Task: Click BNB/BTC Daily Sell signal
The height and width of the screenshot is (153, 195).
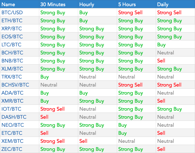Action: [x=161, y=61]
